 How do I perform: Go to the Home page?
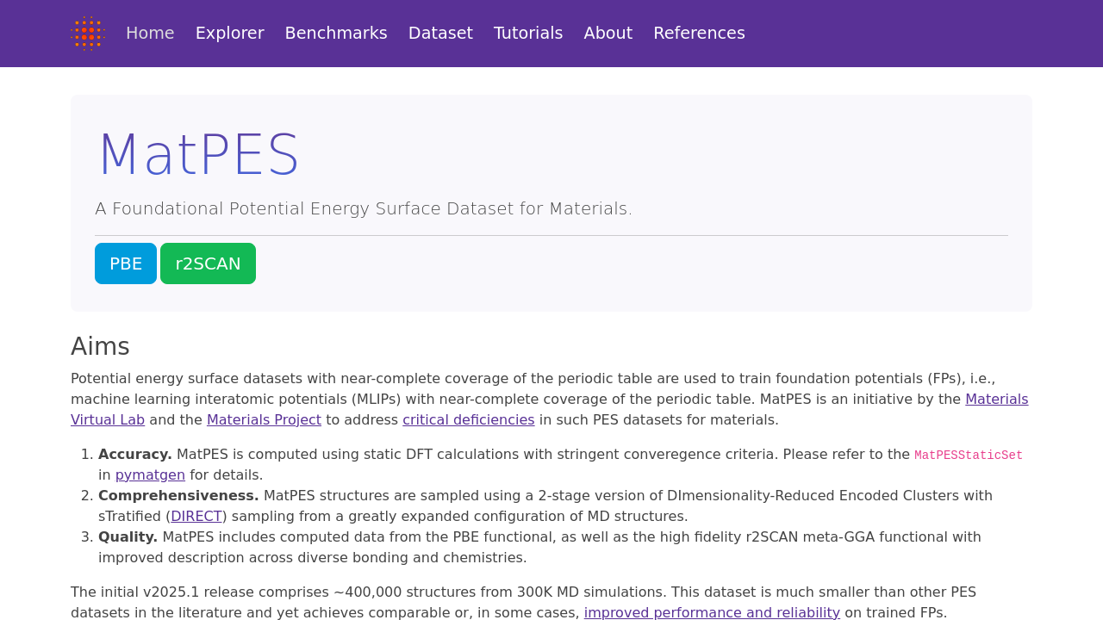tap(150, 34)
